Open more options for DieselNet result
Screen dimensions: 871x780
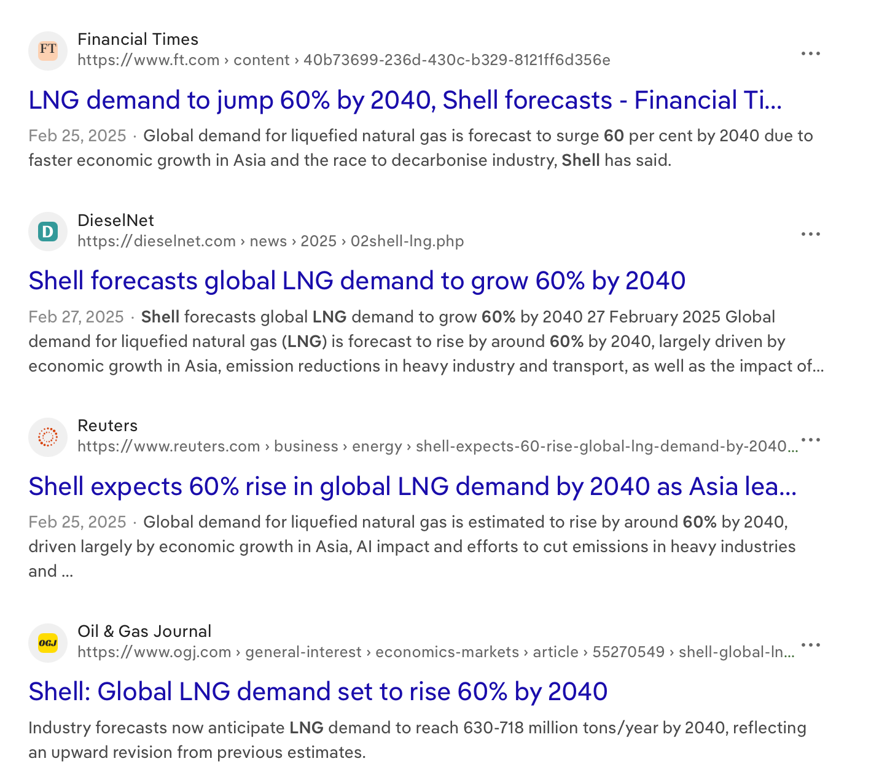coord(810,234)
